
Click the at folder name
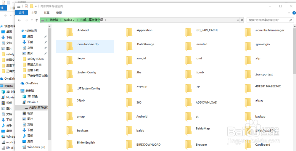click(197, 116)
